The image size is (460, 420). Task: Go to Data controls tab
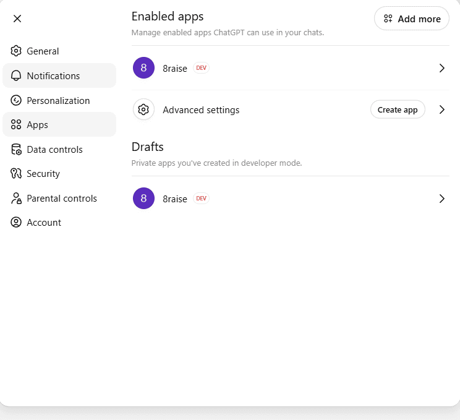click(59, 150)
